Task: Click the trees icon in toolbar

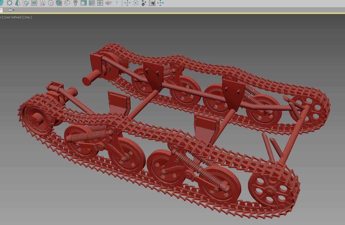Action: (x=18, y=3)
